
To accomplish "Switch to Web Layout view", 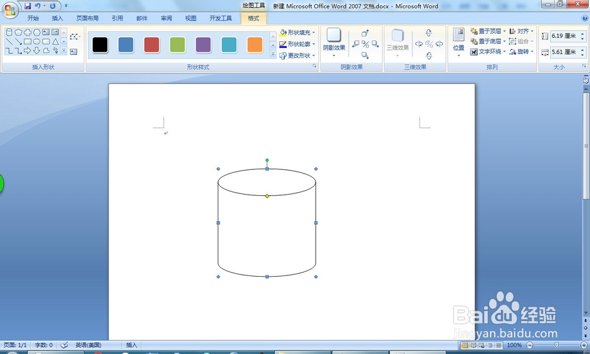I will 481,345.
